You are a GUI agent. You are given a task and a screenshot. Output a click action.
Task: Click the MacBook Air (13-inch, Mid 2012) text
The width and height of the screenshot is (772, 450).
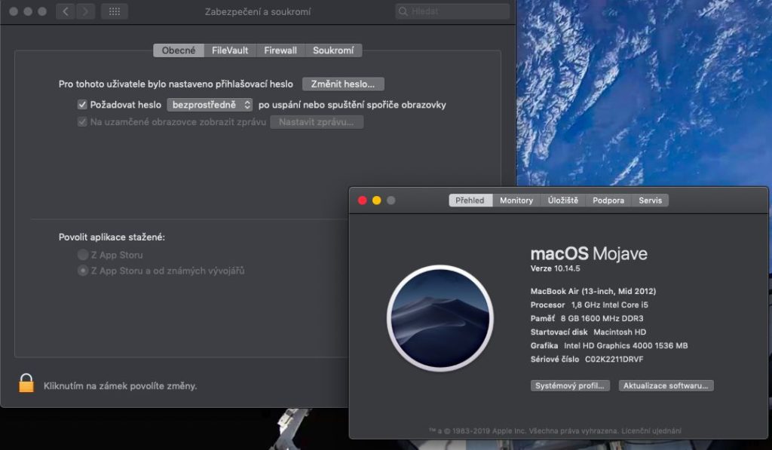(x=593, y=291)
